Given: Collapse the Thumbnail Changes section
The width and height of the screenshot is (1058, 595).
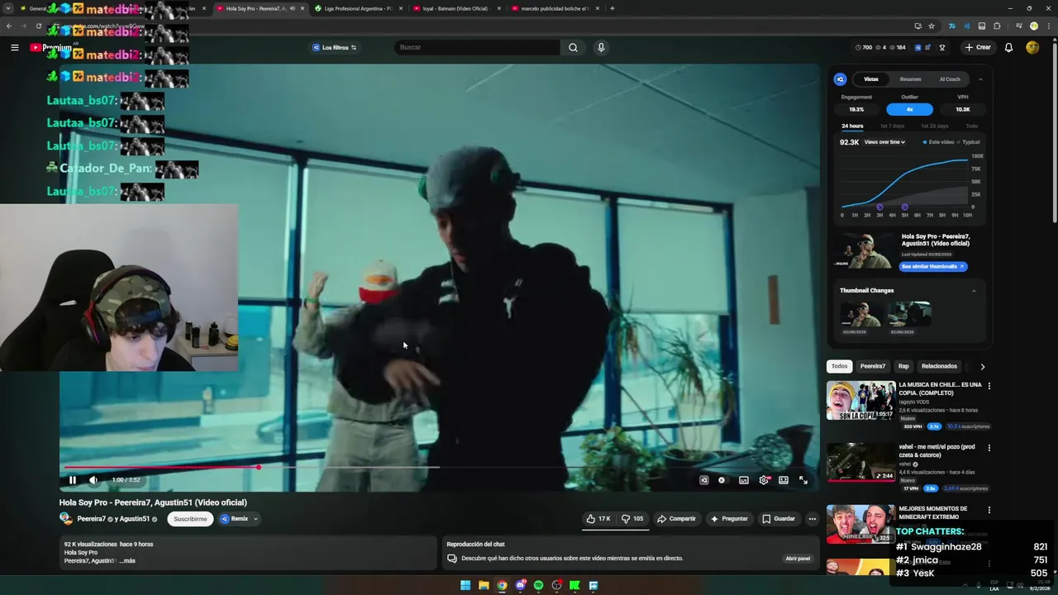Looking at the screenshot, I should click(x=974, y=291).
